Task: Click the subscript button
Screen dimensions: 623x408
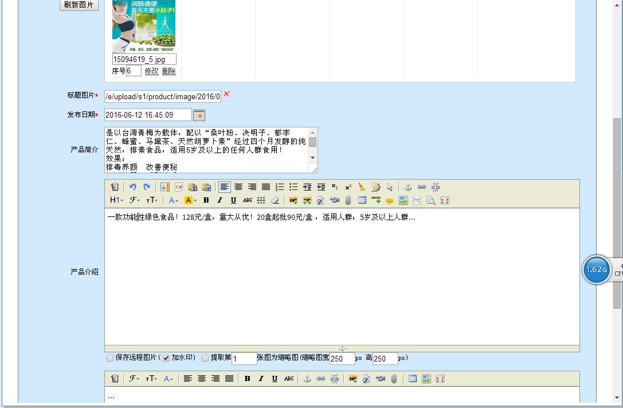Action: coord(335,187)
